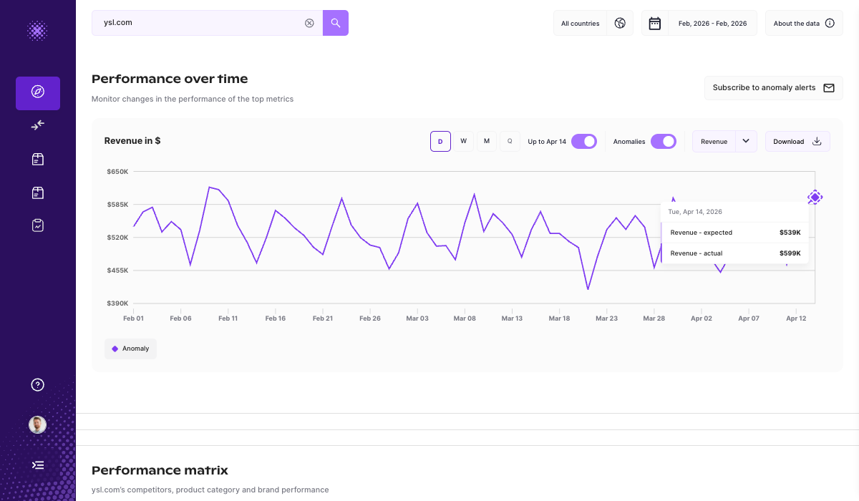Open the clipboard chart icon in sidebar

click(37, 225)
